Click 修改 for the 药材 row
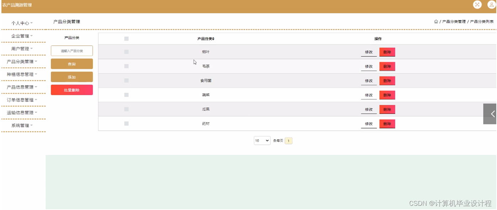Screen dimensions: 497x210 [369, 124]
